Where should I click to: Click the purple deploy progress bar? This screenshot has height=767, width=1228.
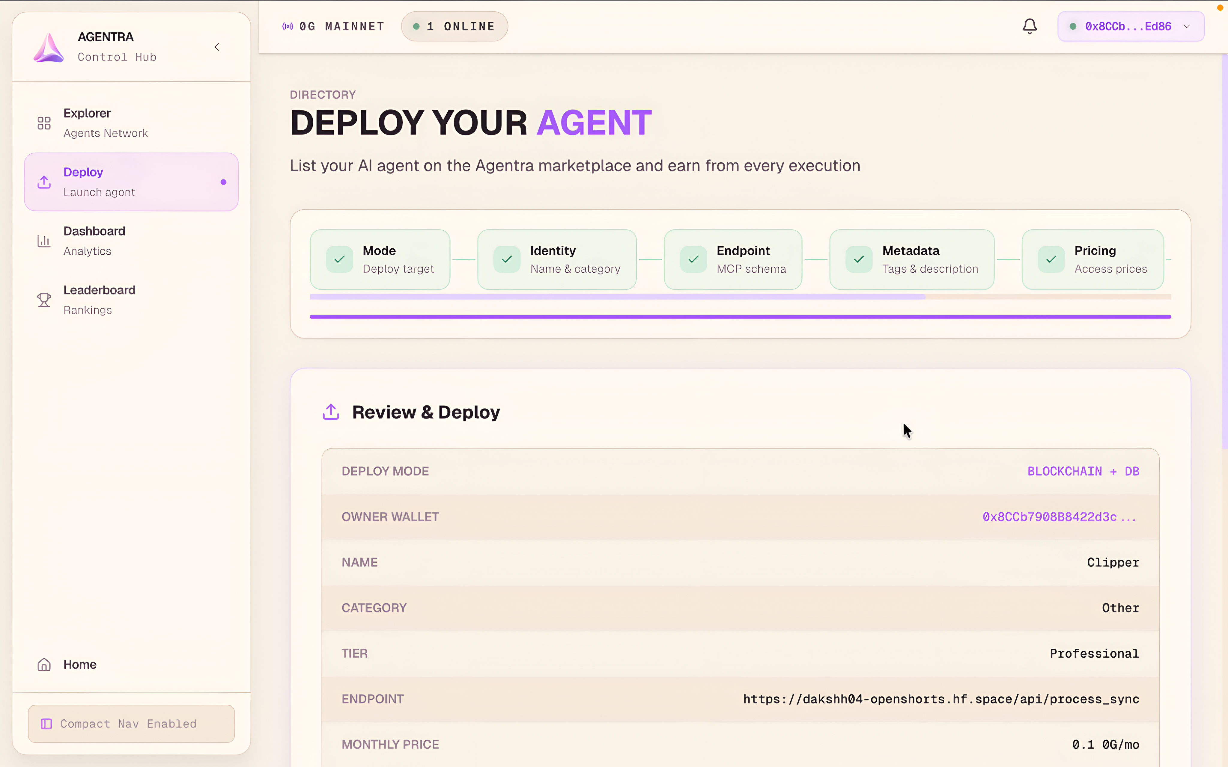click(x=740, y=317)
